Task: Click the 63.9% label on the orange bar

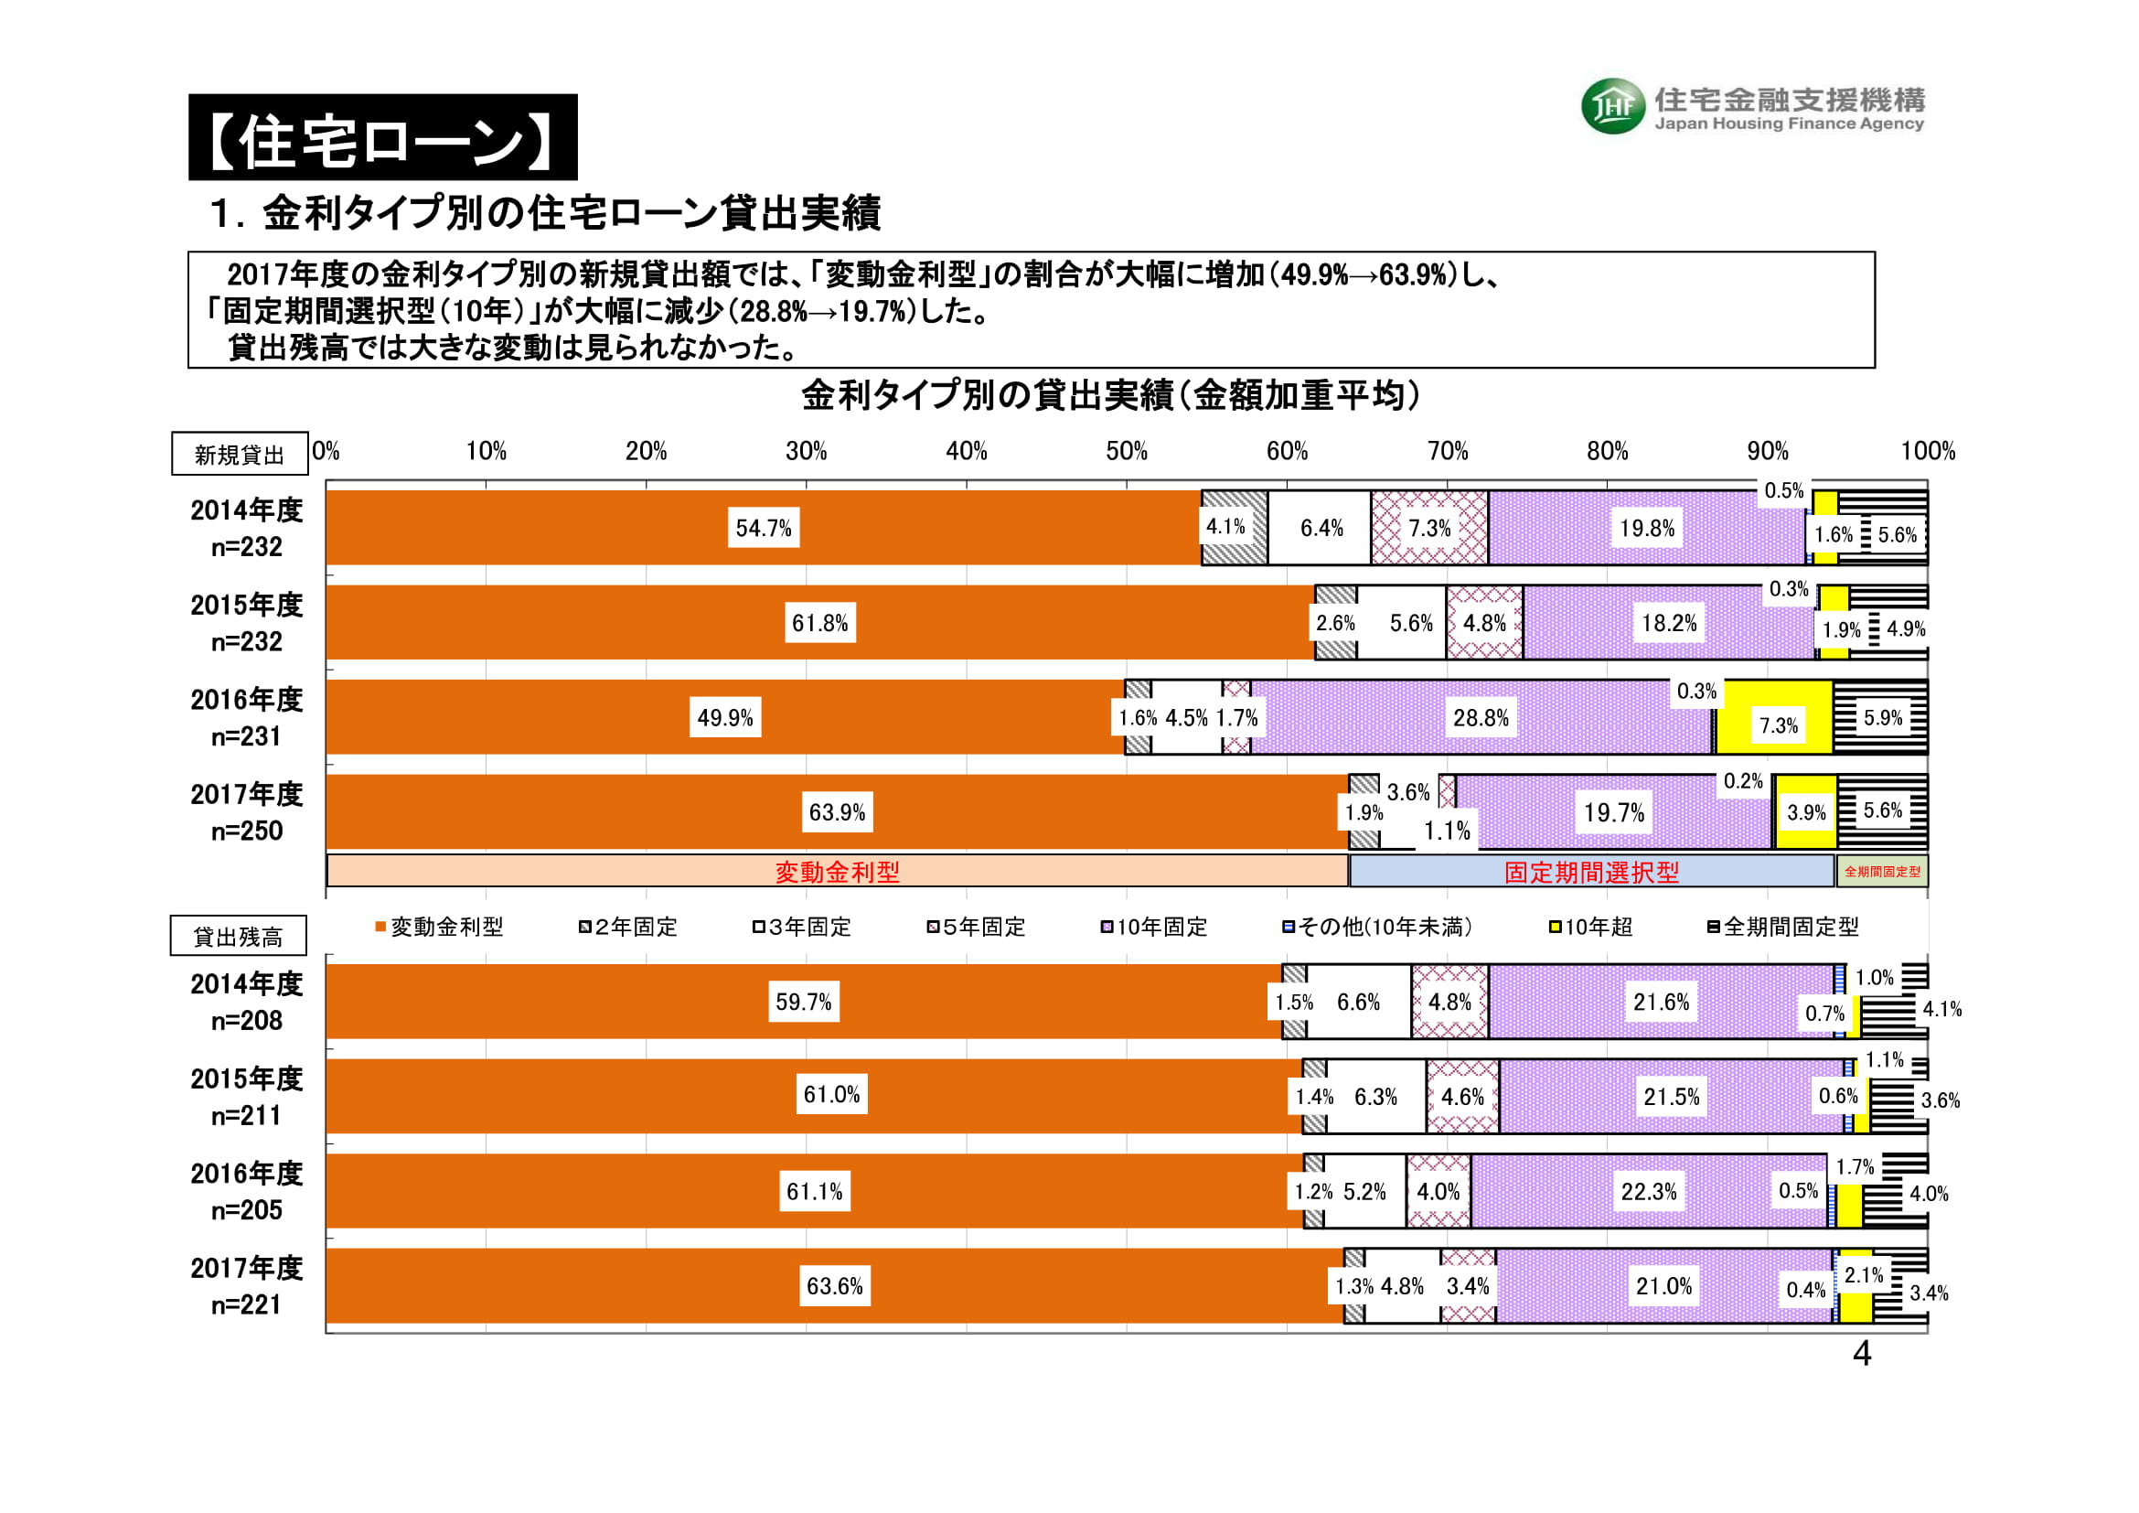Action: pos(837,812)
